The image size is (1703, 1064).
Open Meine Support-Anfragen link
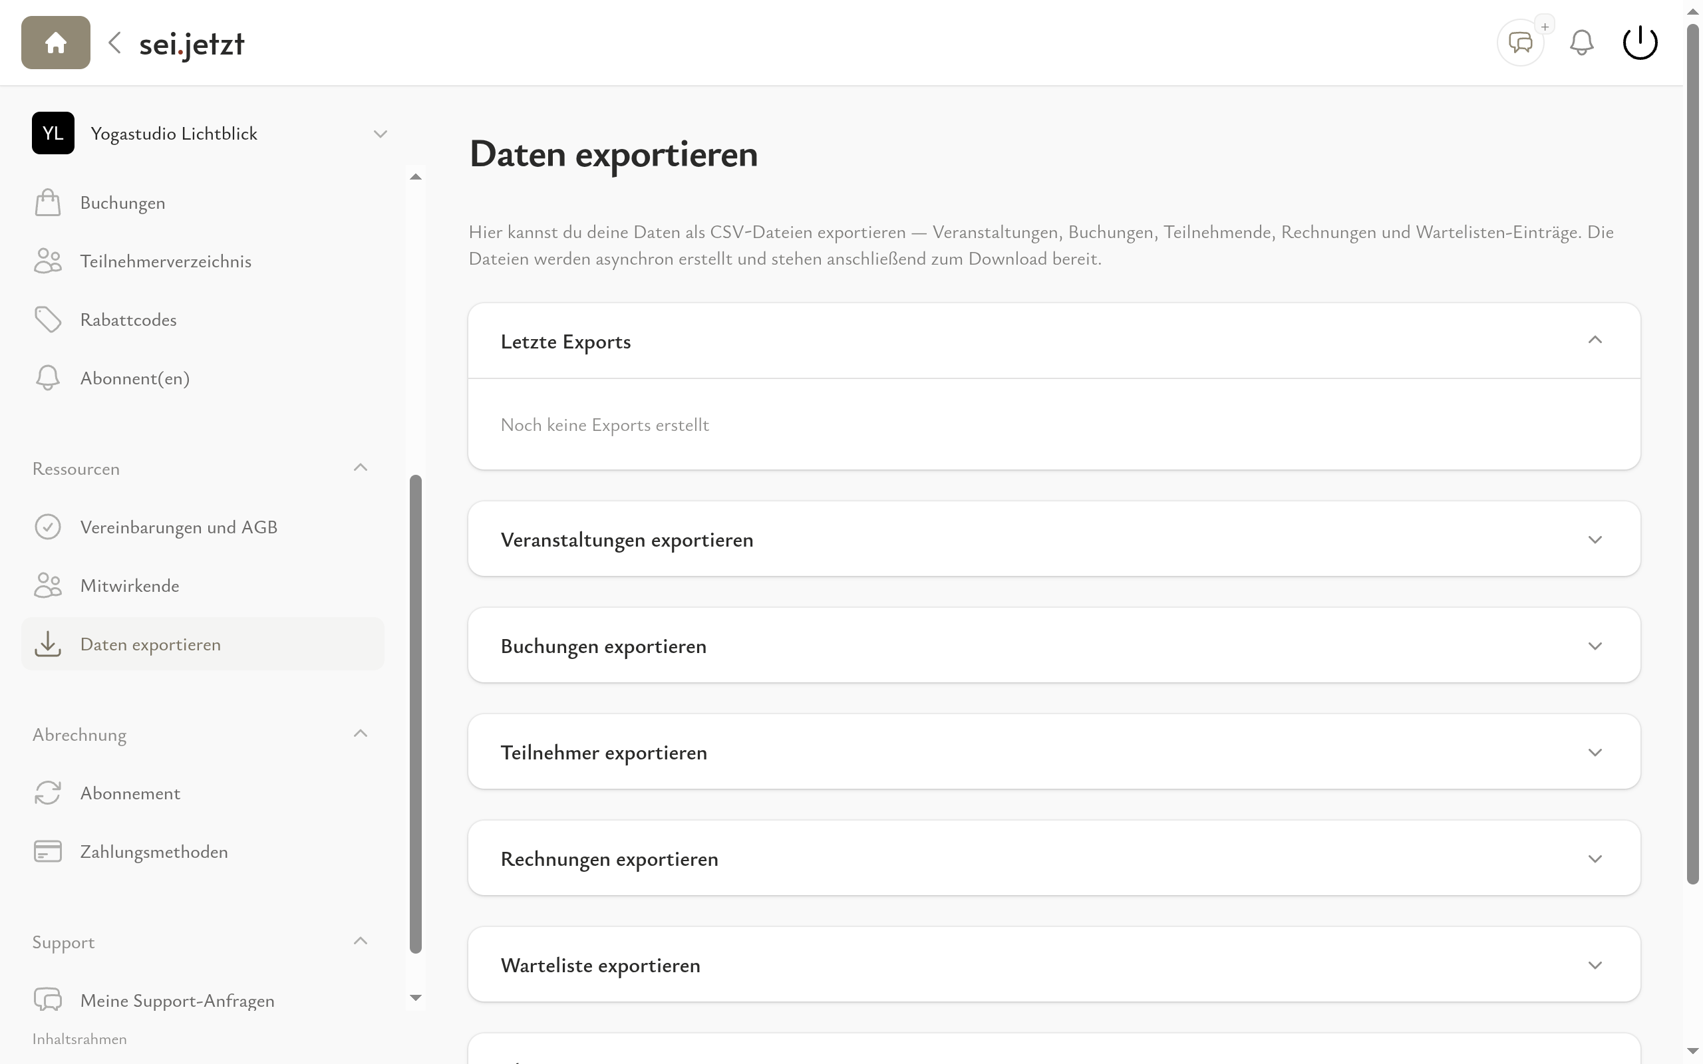177,1001
